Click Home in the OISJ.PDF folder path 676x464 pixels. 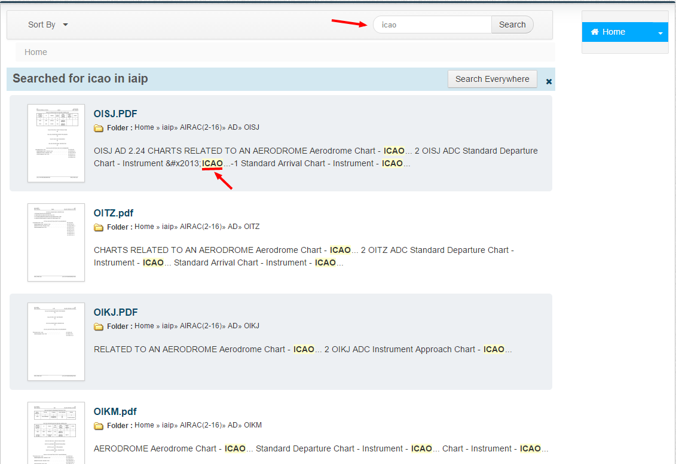144,127
